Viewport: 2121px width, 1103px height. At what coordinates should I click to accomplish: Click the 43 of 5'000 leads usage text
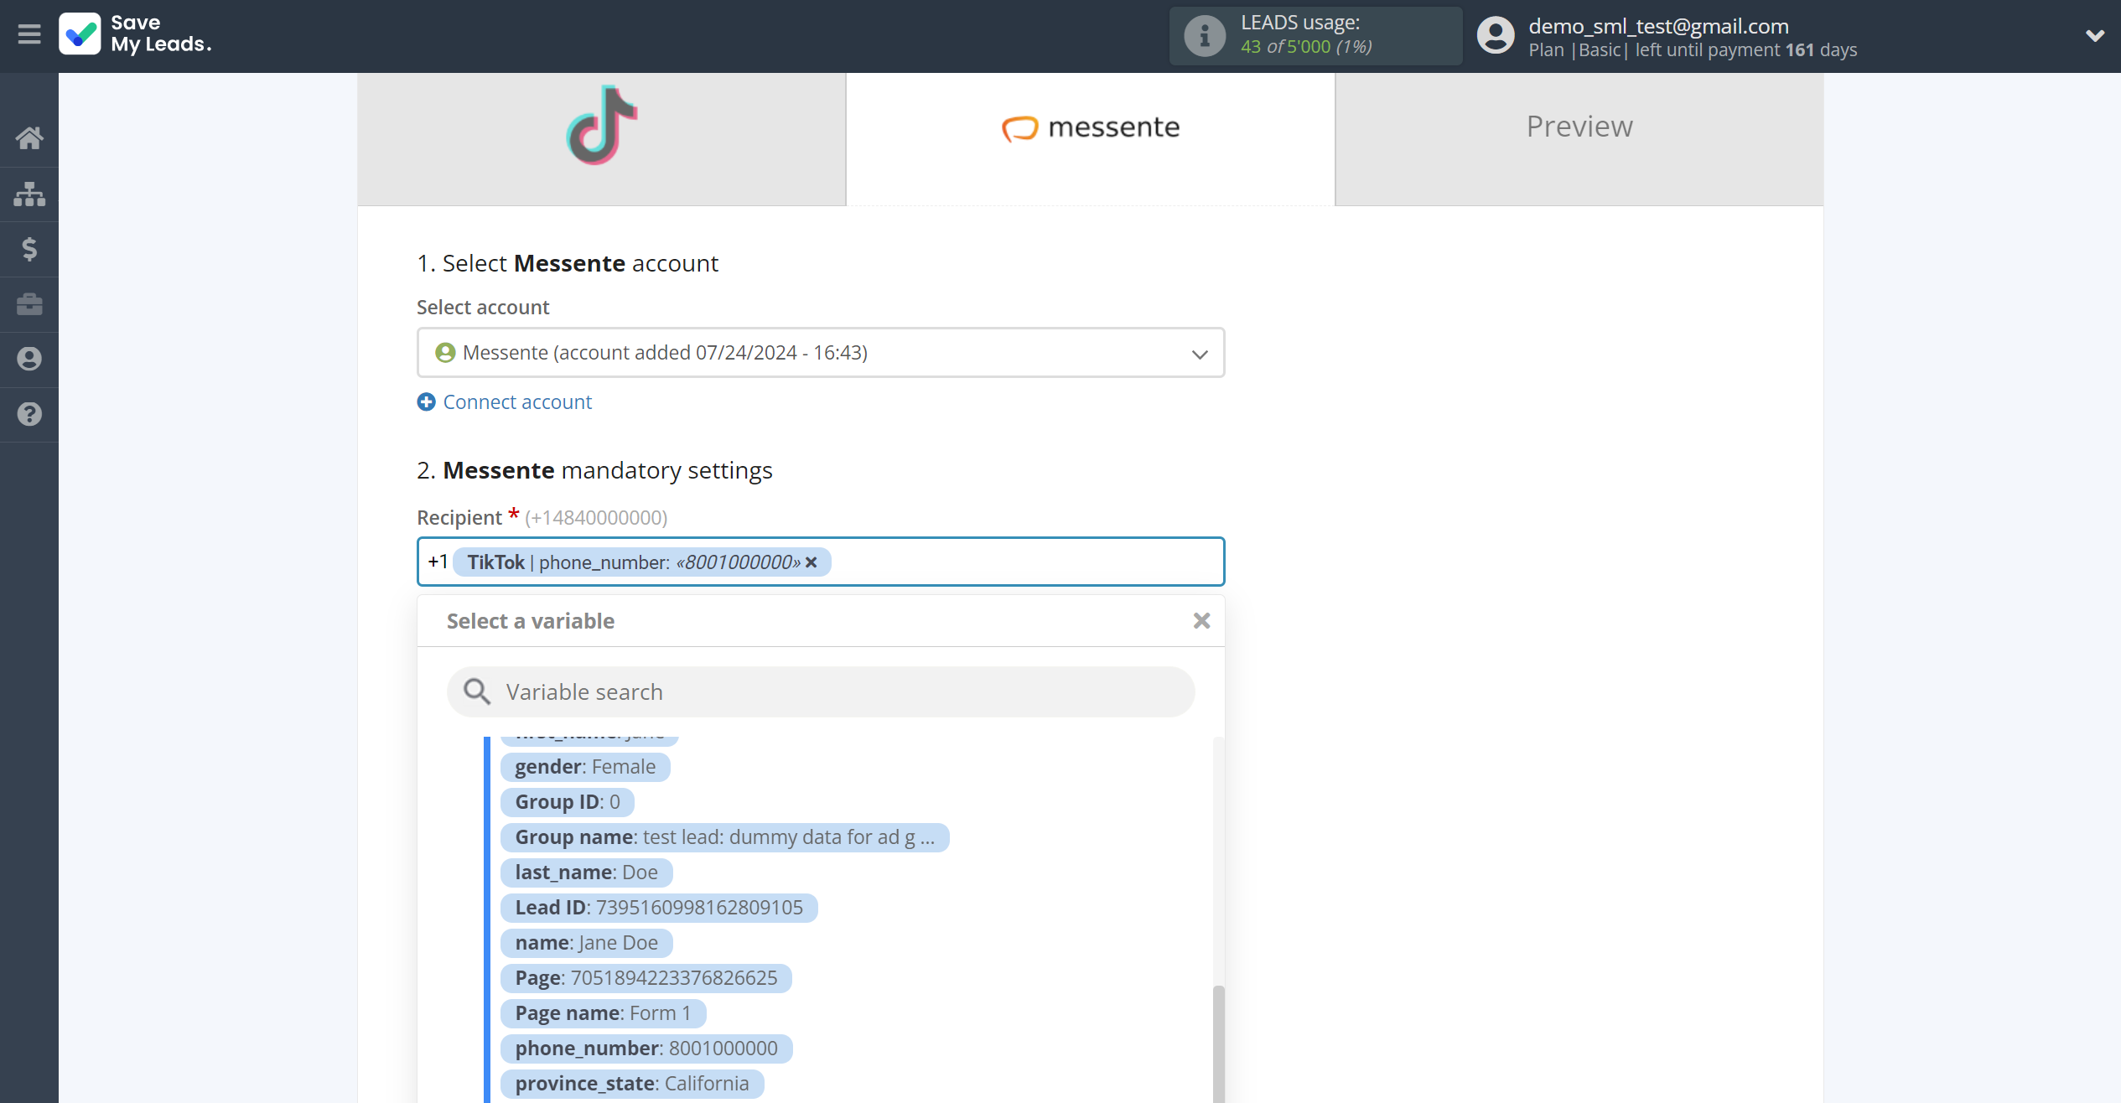(1306, 47)
